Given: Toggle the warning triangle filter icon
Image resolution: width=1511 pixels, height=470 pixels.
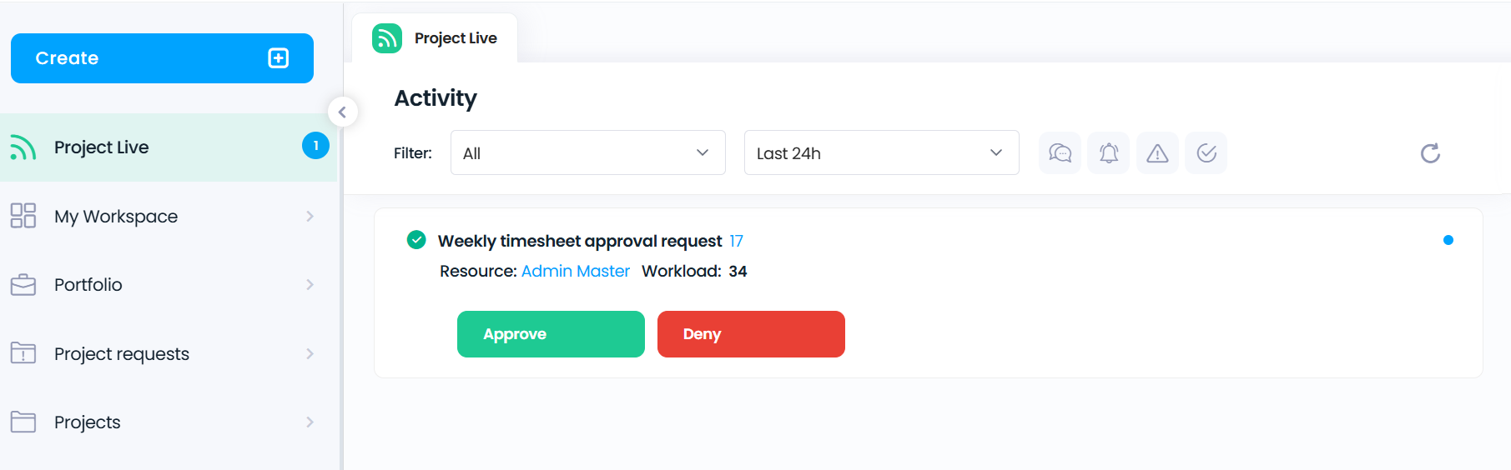Looking at the screenshot, I should 1157,153.
